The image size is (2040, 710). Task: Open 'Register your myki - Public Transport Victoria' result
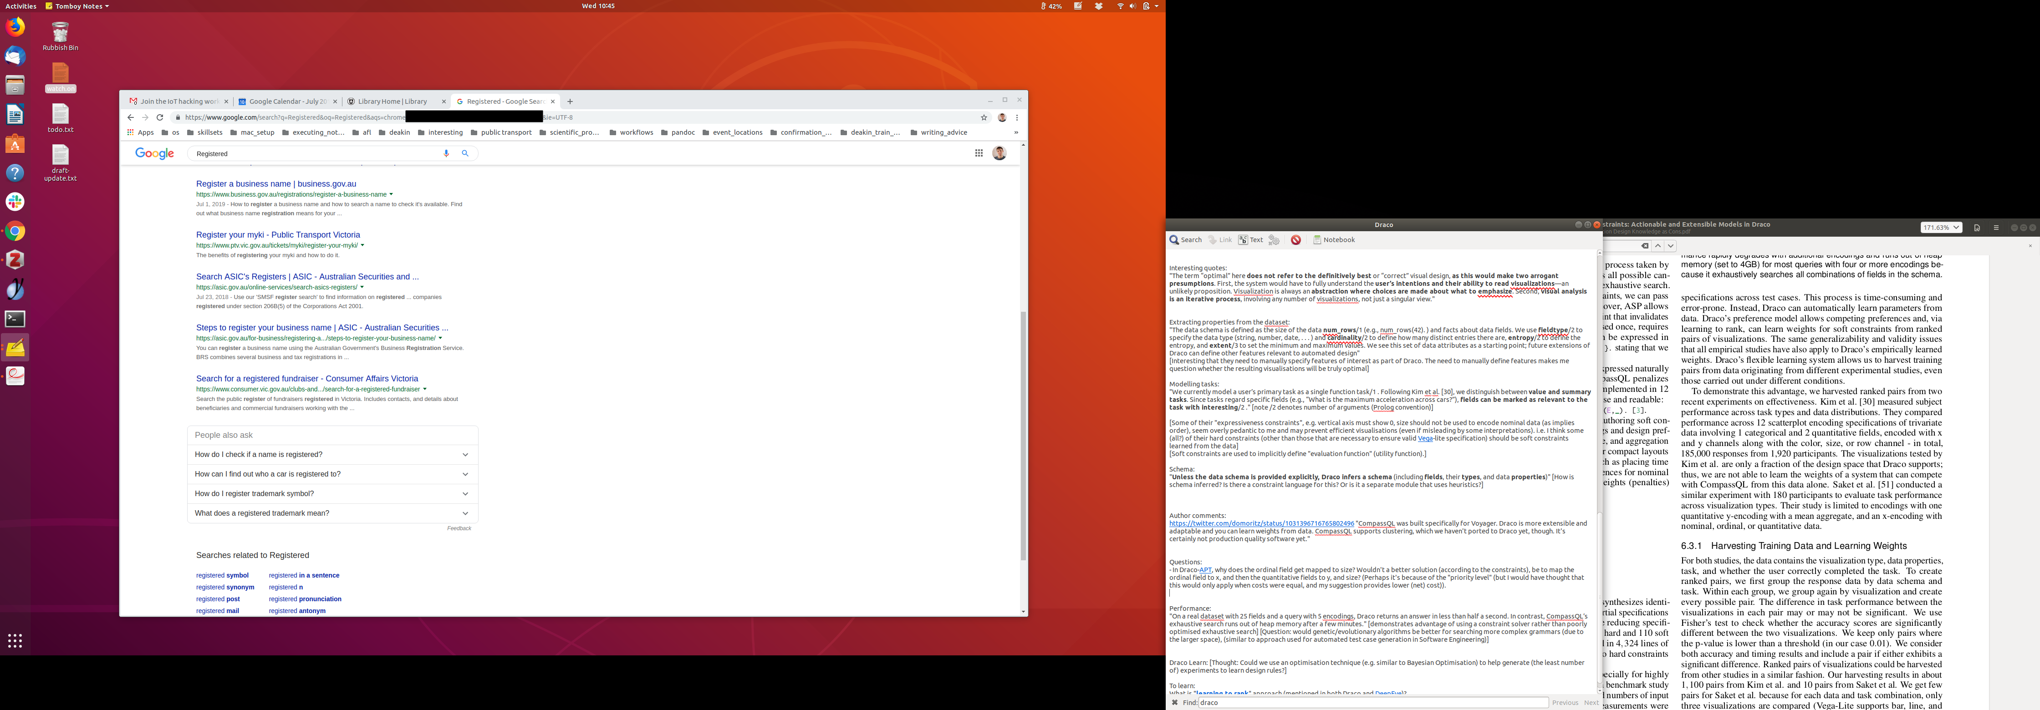(x=278, y=235)
